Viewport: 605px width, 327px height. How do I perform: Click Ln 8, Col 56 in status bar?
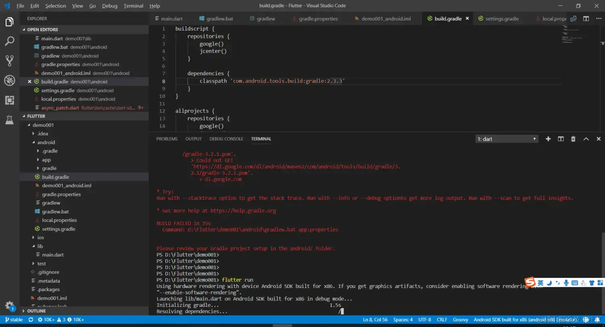coord(375,320)
